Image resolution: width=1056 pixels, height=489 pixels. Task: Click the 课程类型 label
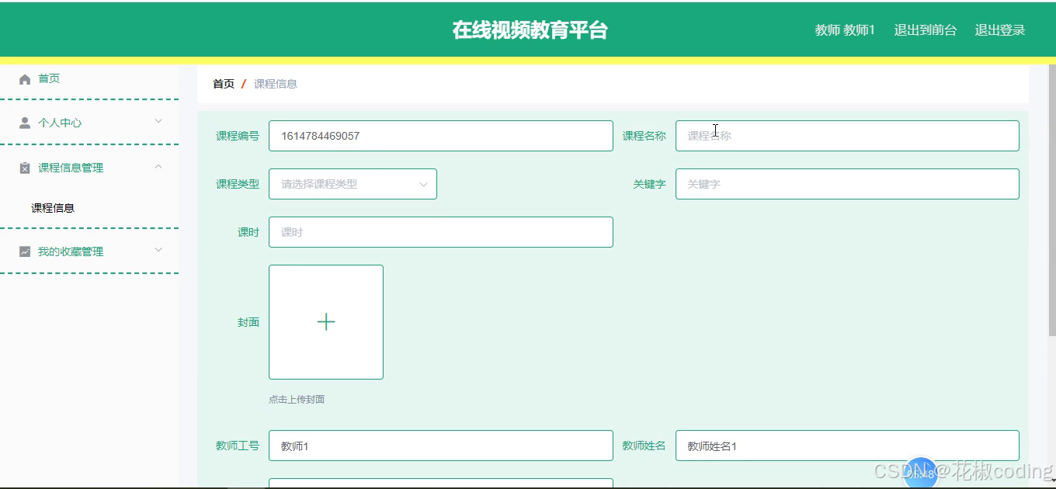point(238,184)
